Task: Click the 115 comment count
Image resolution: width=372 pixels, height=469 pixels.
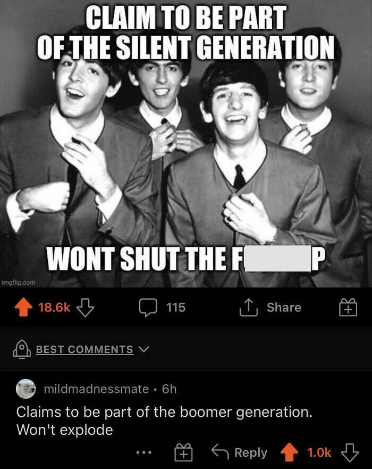Action: click(x=176, y=308)
